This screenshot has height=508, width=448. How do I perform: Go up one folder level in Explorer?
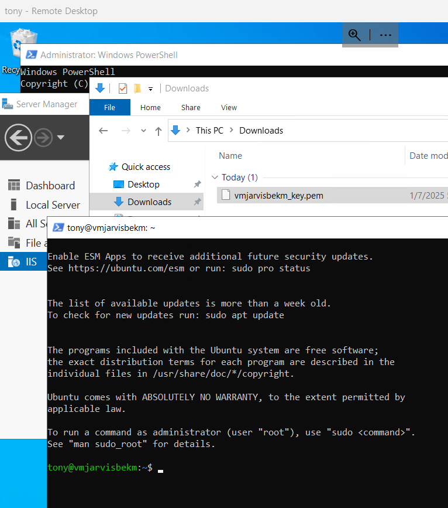pyautogui.click(x=158, y=131)
